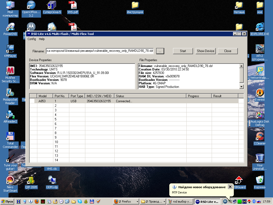The image size is (273, 205).
Task: Open Мой компьютер desktop icon
Action: [10, 9]
